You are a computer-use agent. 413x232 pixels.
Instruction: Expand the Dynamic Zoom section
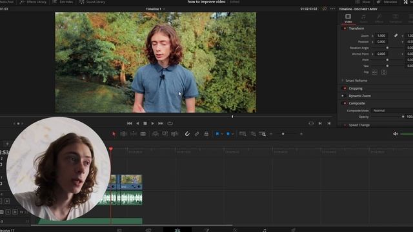tap(360, 96)
